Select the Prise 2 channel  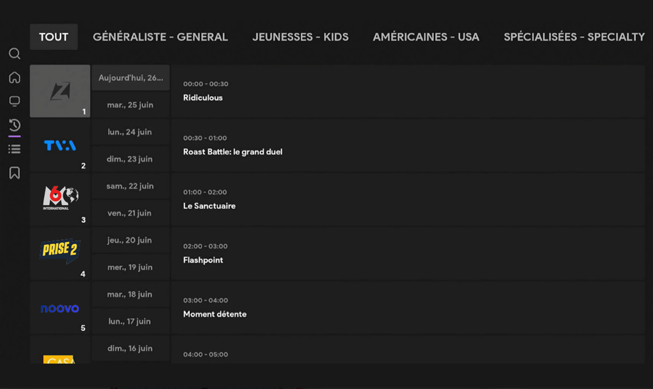(x=60, y=253)
